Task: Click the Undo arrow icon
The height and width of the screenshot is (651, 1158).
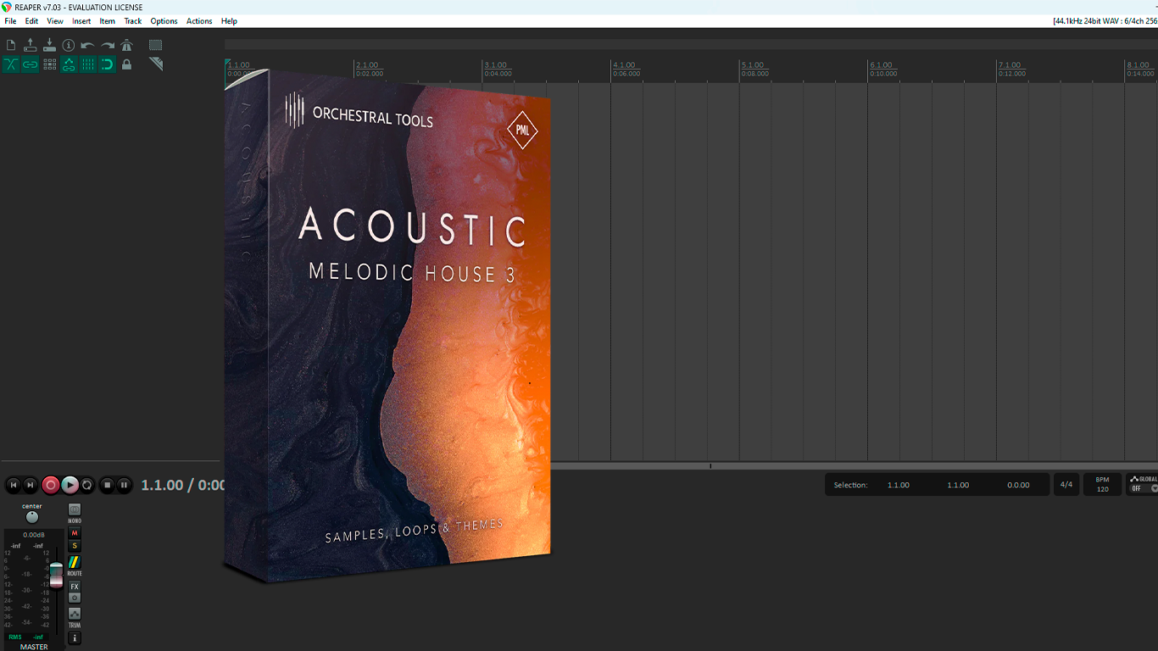Action: click(x=88, y=45)
